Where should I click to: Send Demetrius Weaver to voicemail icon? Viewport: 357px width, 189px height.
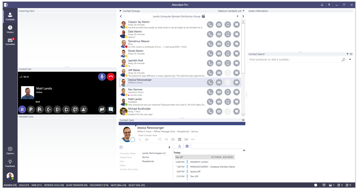[219, 44]
